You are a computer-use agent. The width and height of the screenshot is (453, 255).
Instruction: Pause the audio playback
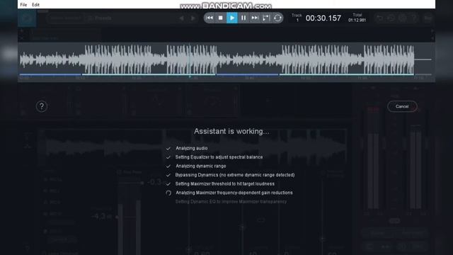pyautogui.click(x=243, y=18)
